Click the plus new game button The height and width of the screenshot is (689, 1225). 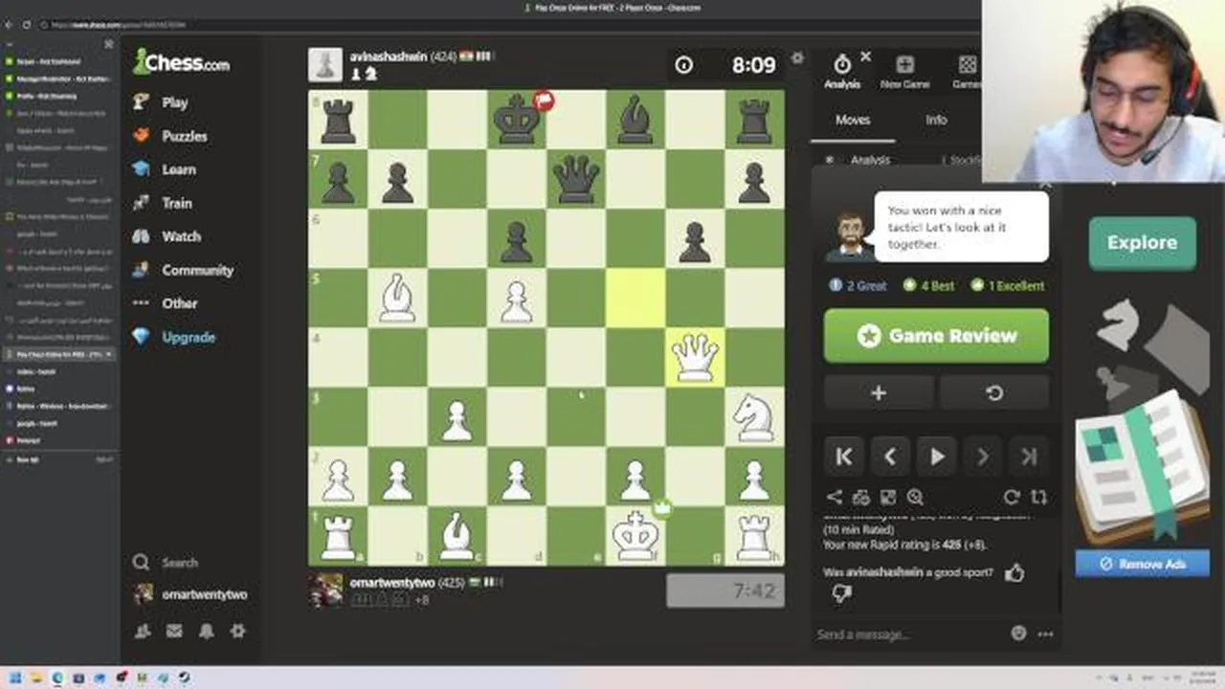[879, 393]
